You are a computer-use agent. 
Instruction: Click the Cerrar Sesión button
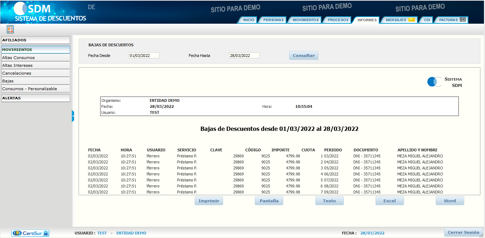tap(463, 232)
